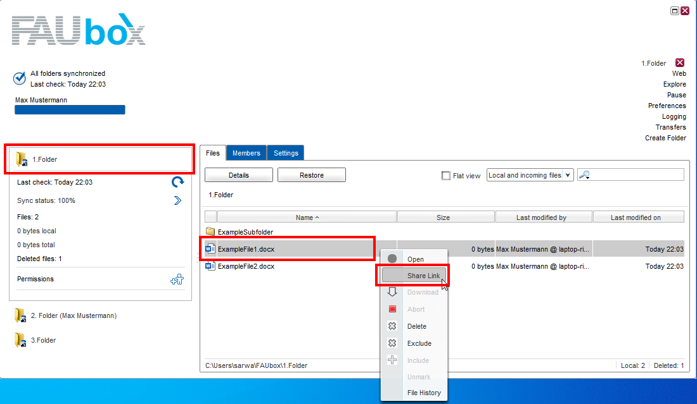Click the synchronized checkmark status icon

point(19,78)
